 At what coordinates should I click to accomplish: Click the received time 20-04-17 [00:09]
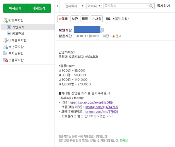click(x=87, y=36)
